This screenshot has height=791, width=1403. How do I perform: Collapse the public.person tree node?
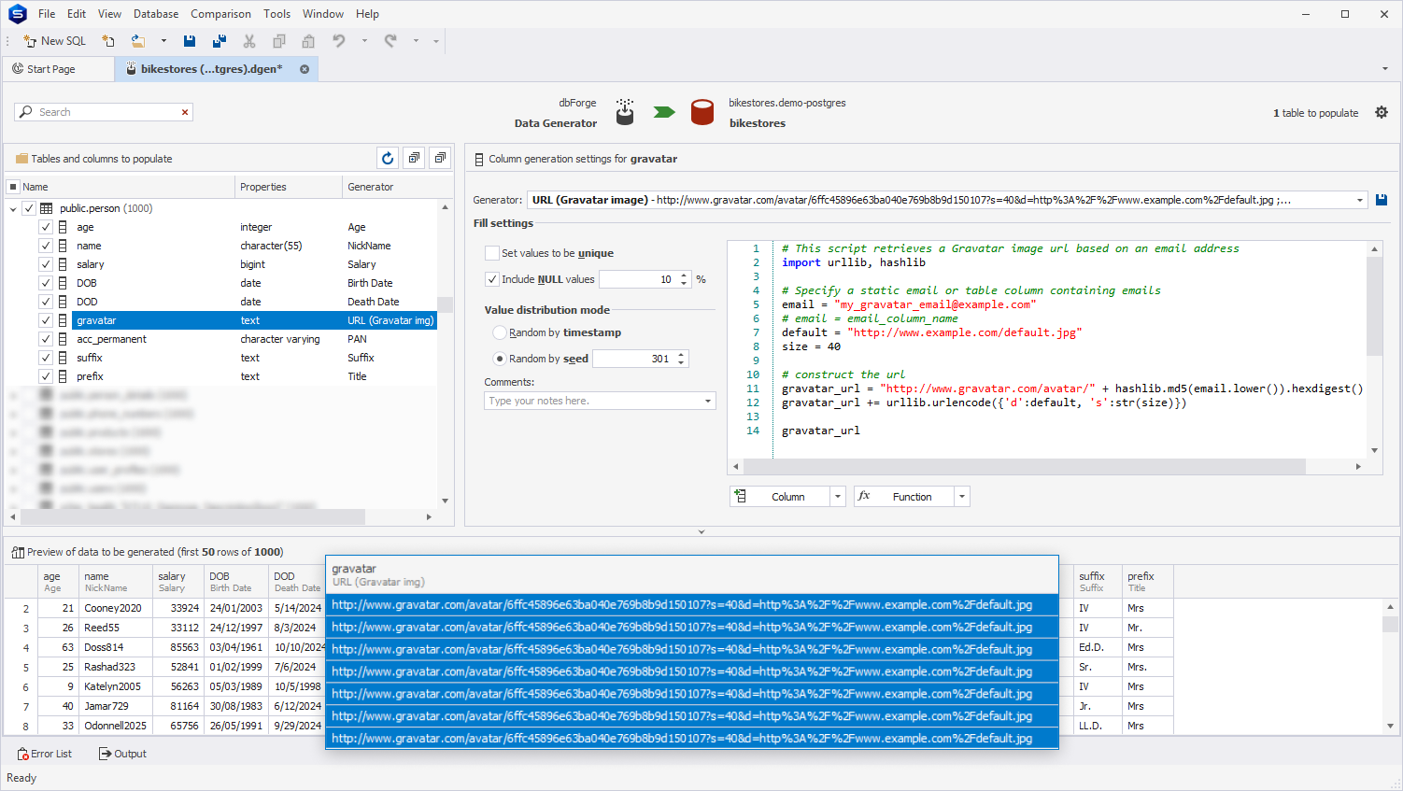click(13, 208)
